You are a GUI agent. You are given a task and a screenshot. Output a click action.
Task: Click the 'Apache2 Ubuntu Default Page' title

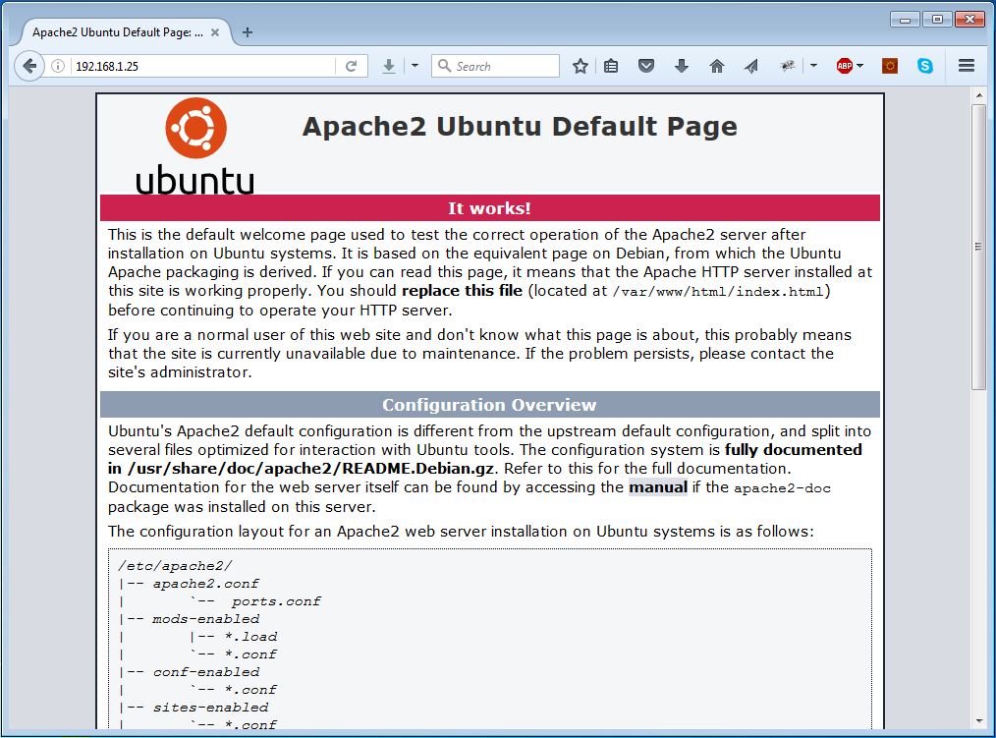pyautogui.click(x=520, y=127)
